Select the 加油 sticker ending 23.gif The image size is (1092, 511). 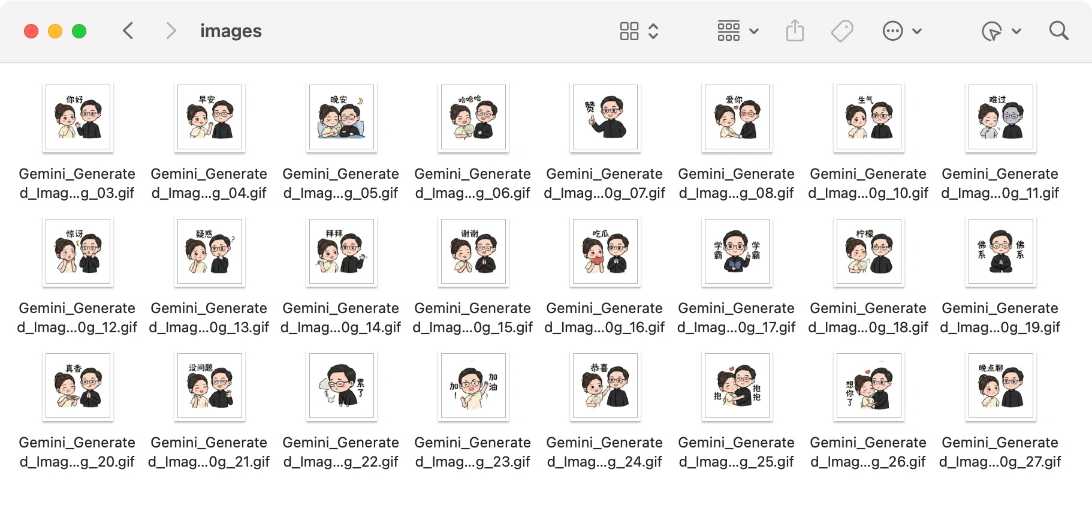click(x=473, y=386)
